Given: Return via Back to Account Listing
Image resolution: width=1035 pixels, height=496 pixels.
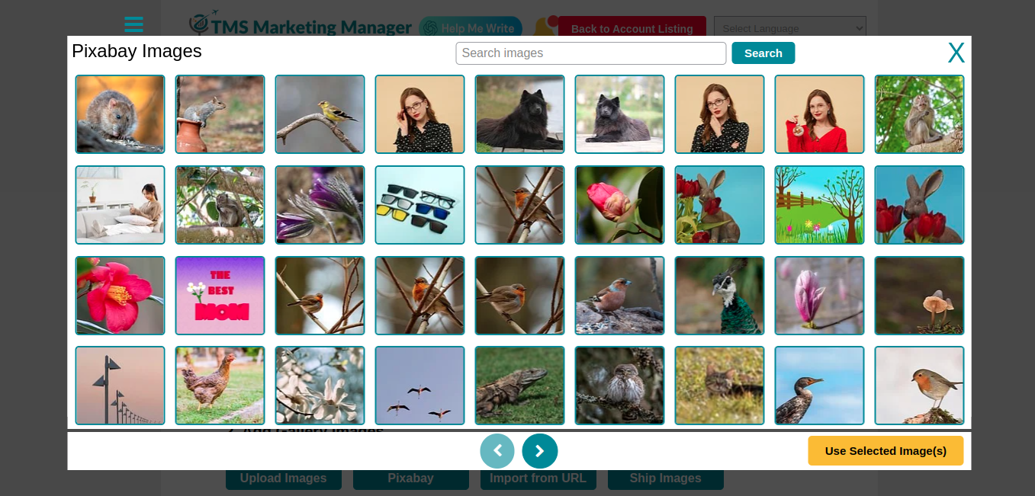Looking at the screenshot, I should click(x=632, y=29).
